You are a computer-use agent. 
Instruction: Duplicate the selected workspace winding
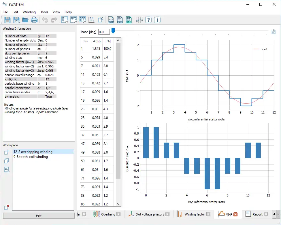(7, 161)
